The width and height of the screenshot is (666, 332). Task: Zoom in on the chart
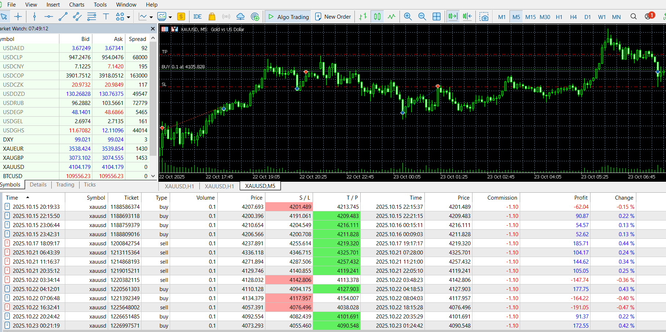[408, 17]
